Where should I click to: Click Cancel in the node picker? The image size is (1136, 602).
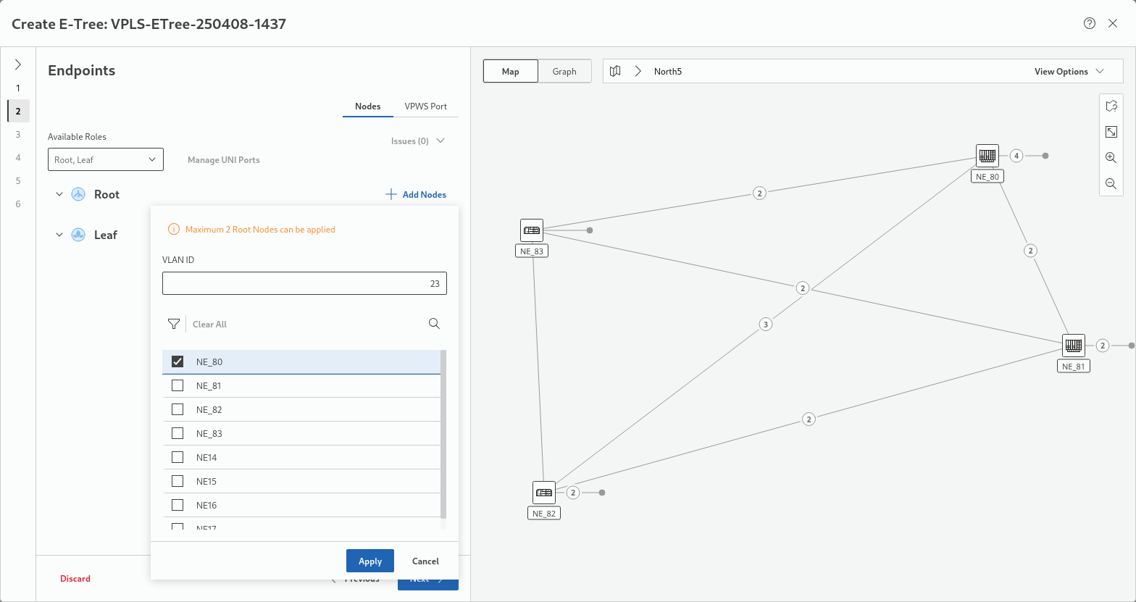pyautogui.click(x=425, y=561)
